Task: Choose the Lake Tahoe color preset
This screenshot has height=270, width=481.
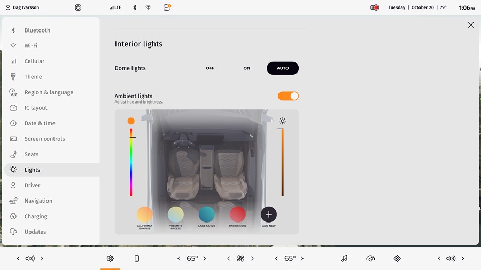Action: click(207, 215)
